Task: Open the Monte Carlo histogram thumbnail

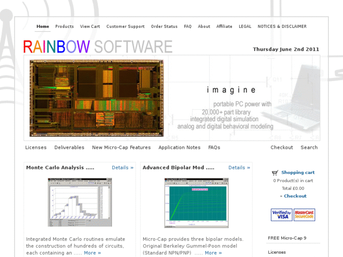Action: click(80, 202)
